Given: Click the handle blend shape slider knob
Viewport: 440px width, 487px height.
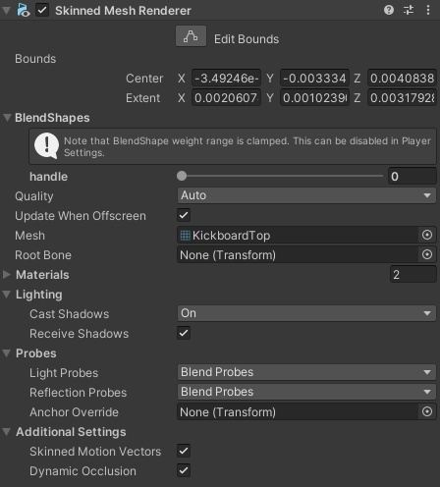Looking at the screenshot, I should click(182, 176).
